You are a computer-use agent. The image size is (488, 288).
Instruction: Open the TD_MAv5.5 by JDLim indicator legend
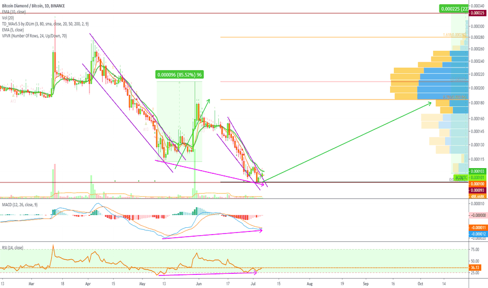pos(45,24)
